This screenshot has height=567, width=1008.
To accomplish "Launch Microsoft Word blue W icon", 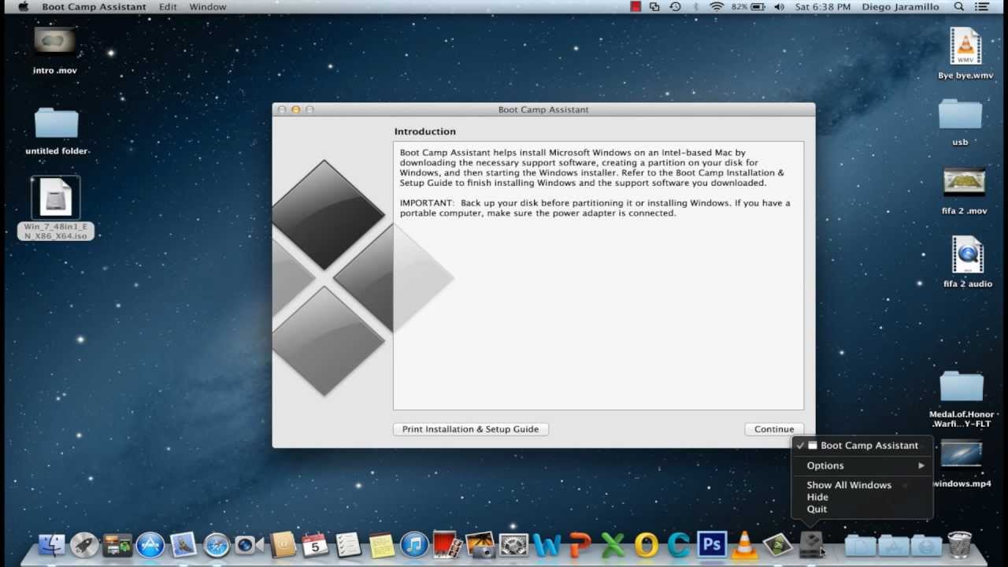I will coord(547,545).
